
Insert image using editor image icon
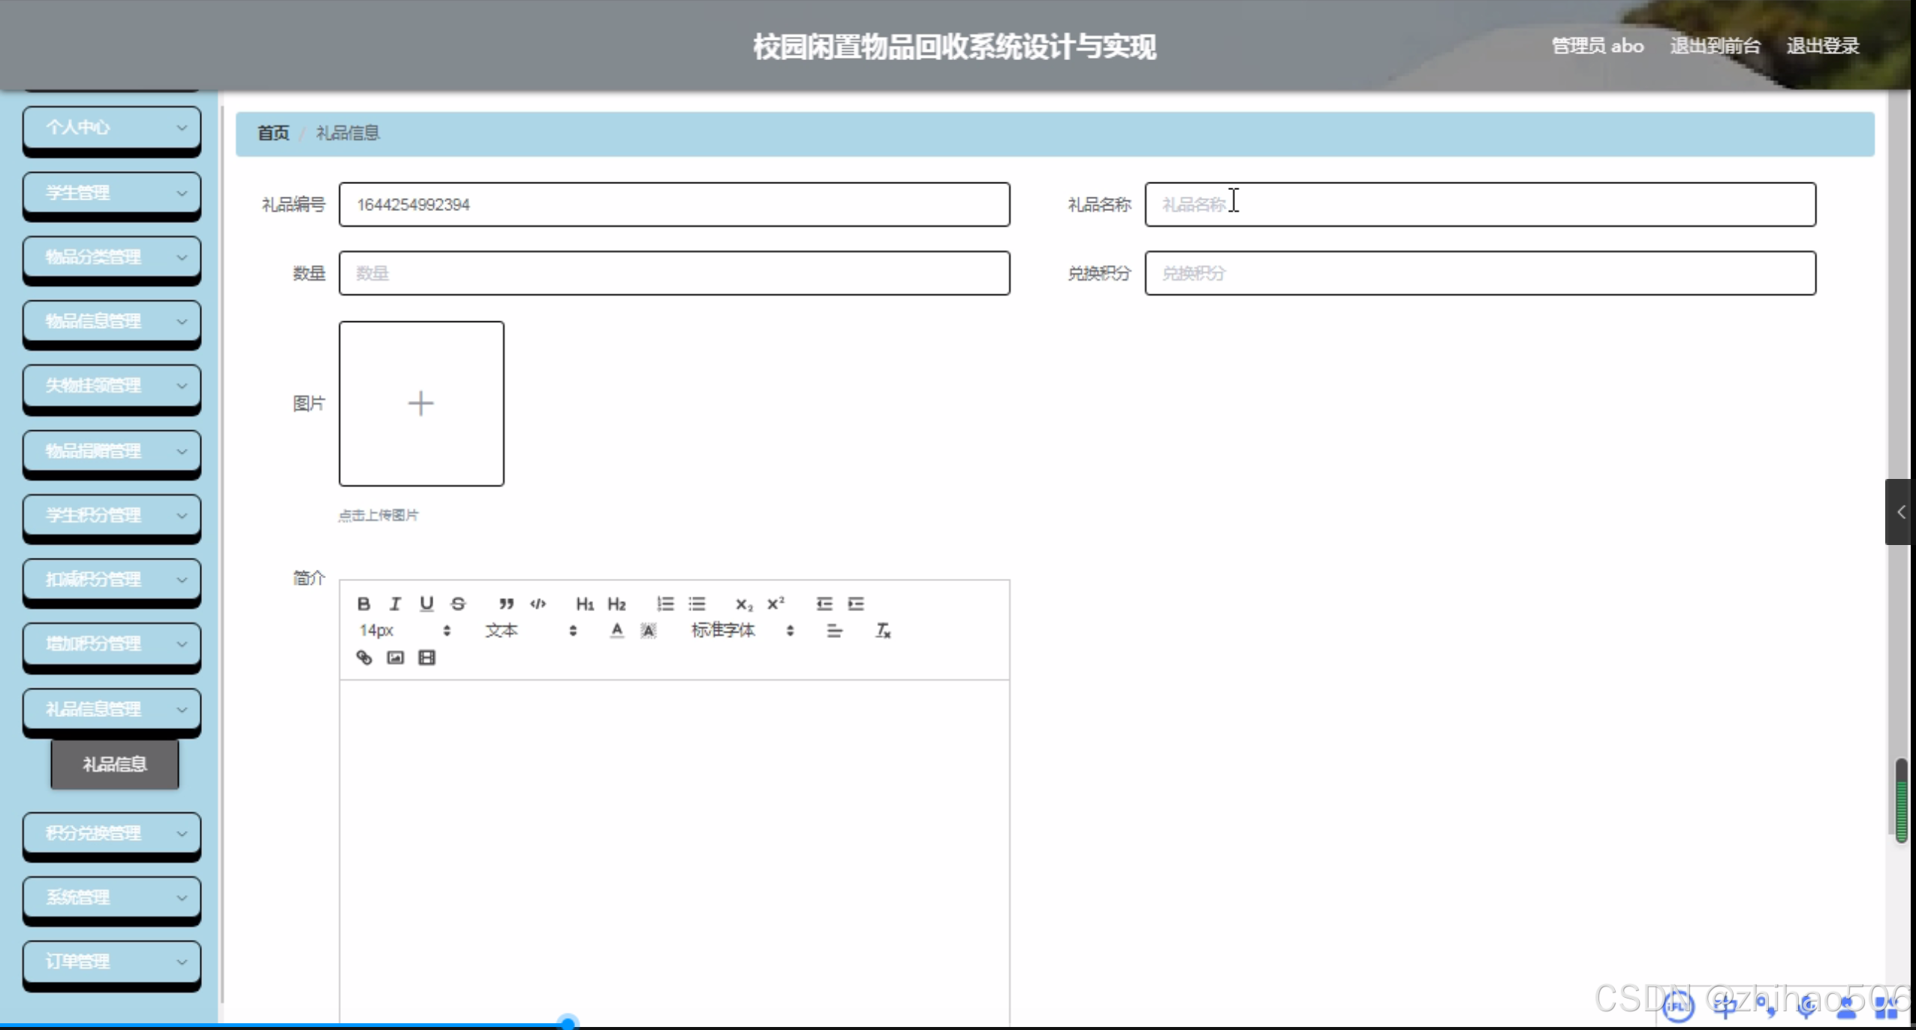pos(395,658)
